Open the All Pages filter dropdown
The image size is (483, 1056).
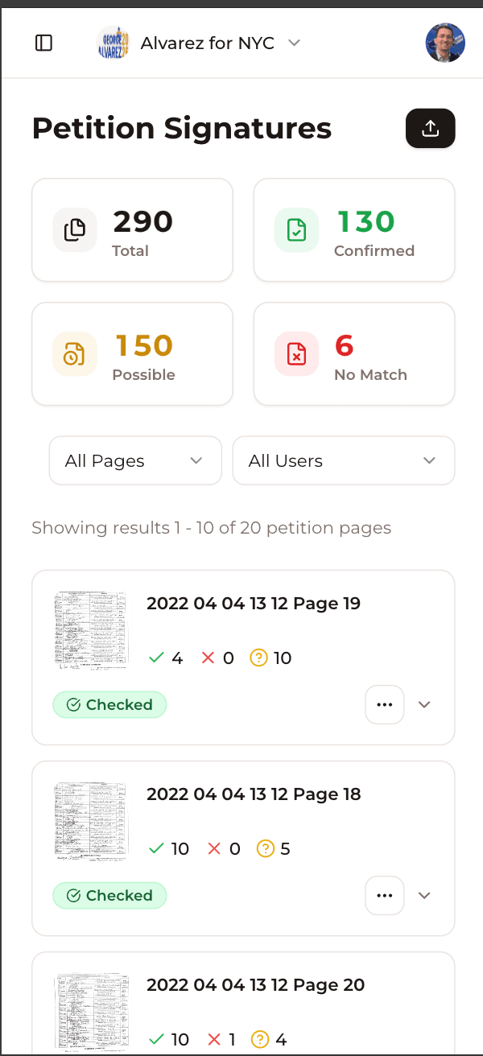click(x=134, y=460)
